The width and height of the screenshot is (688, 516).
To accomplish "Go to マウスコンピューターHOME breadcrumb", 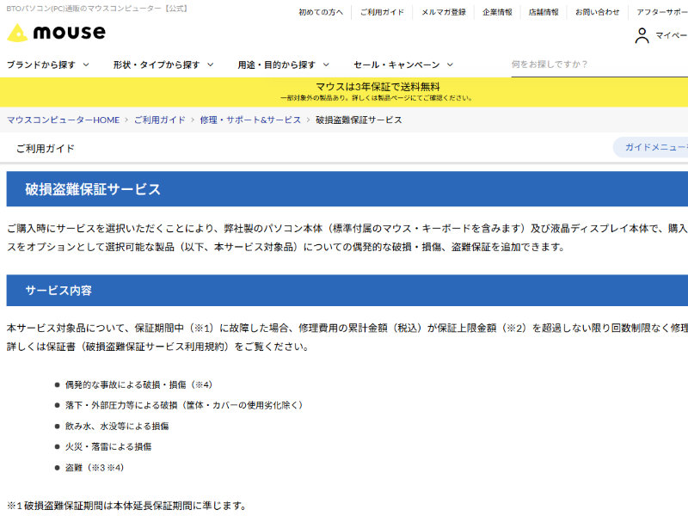I will point(63,120).
